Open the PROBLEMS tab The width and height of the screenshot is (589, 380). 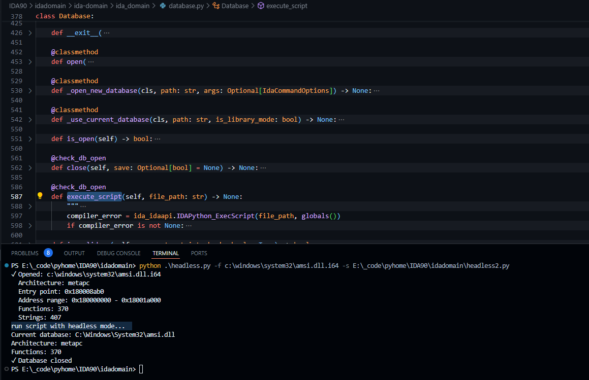click(x=25, y=253)
